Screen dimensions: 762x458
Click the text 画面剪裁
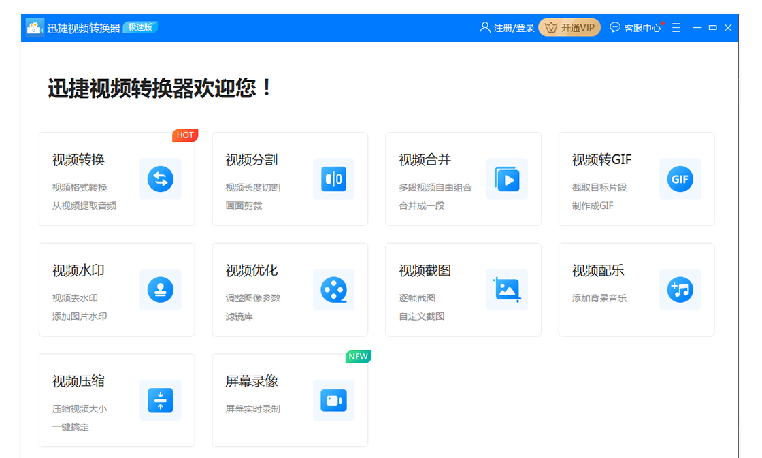click(x=244, y=206)
